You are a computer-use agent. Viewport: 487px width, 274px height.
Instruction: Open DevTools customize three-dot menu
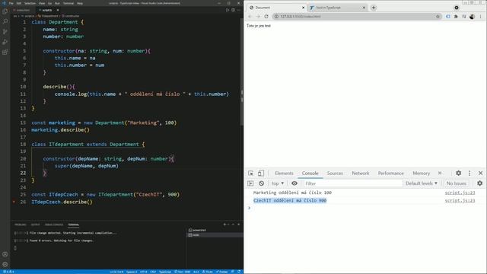469,174
